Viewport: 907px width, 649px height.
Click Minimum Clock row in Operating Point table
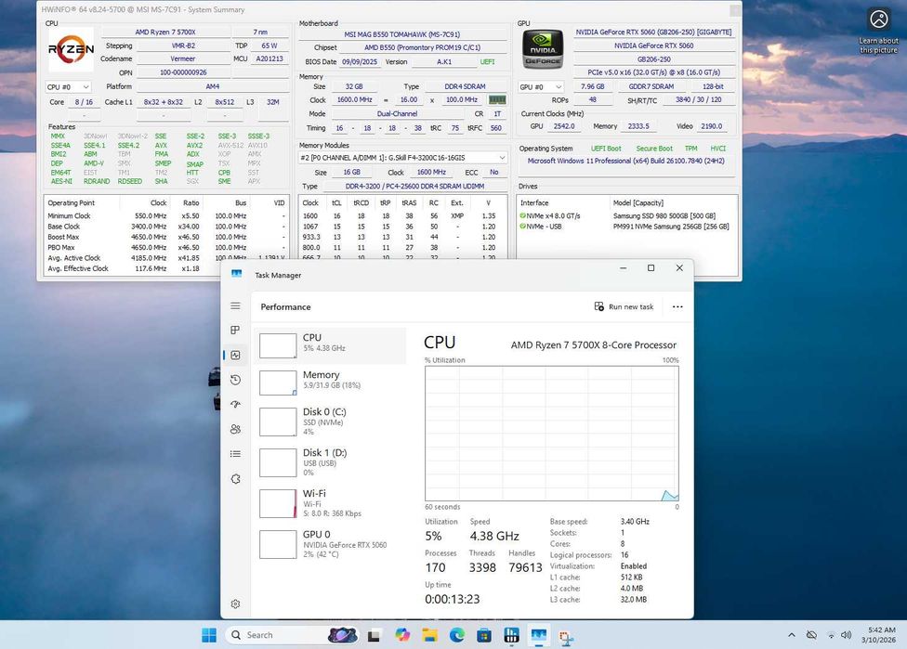(166, 216)
